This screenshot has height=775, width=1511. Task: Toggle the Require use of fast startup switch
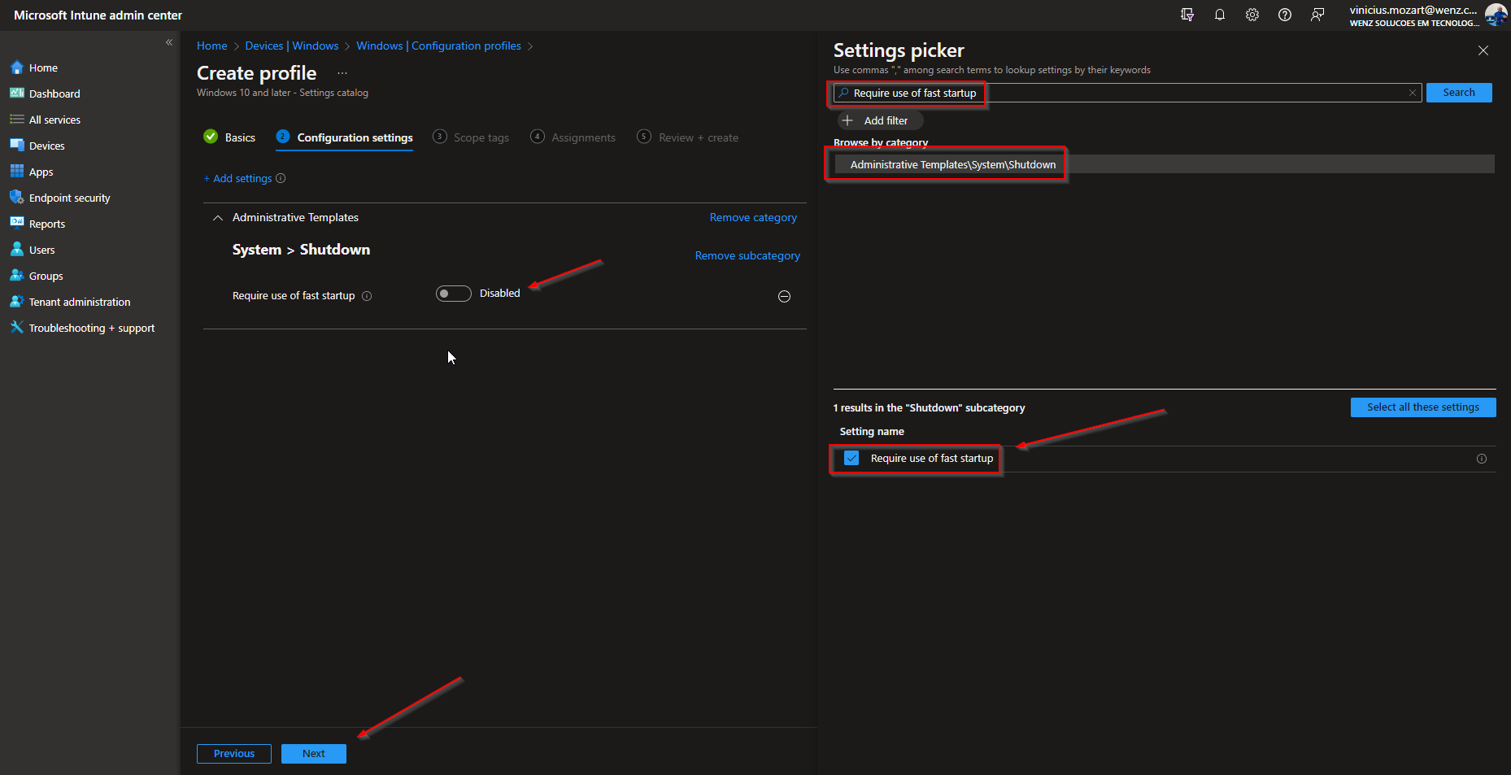(x=454, y=294)
